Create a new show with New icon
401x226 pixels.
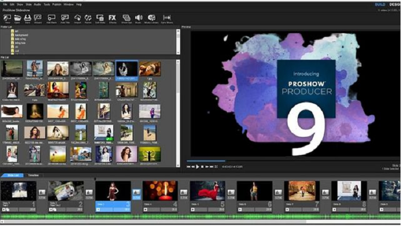point(7,19)
